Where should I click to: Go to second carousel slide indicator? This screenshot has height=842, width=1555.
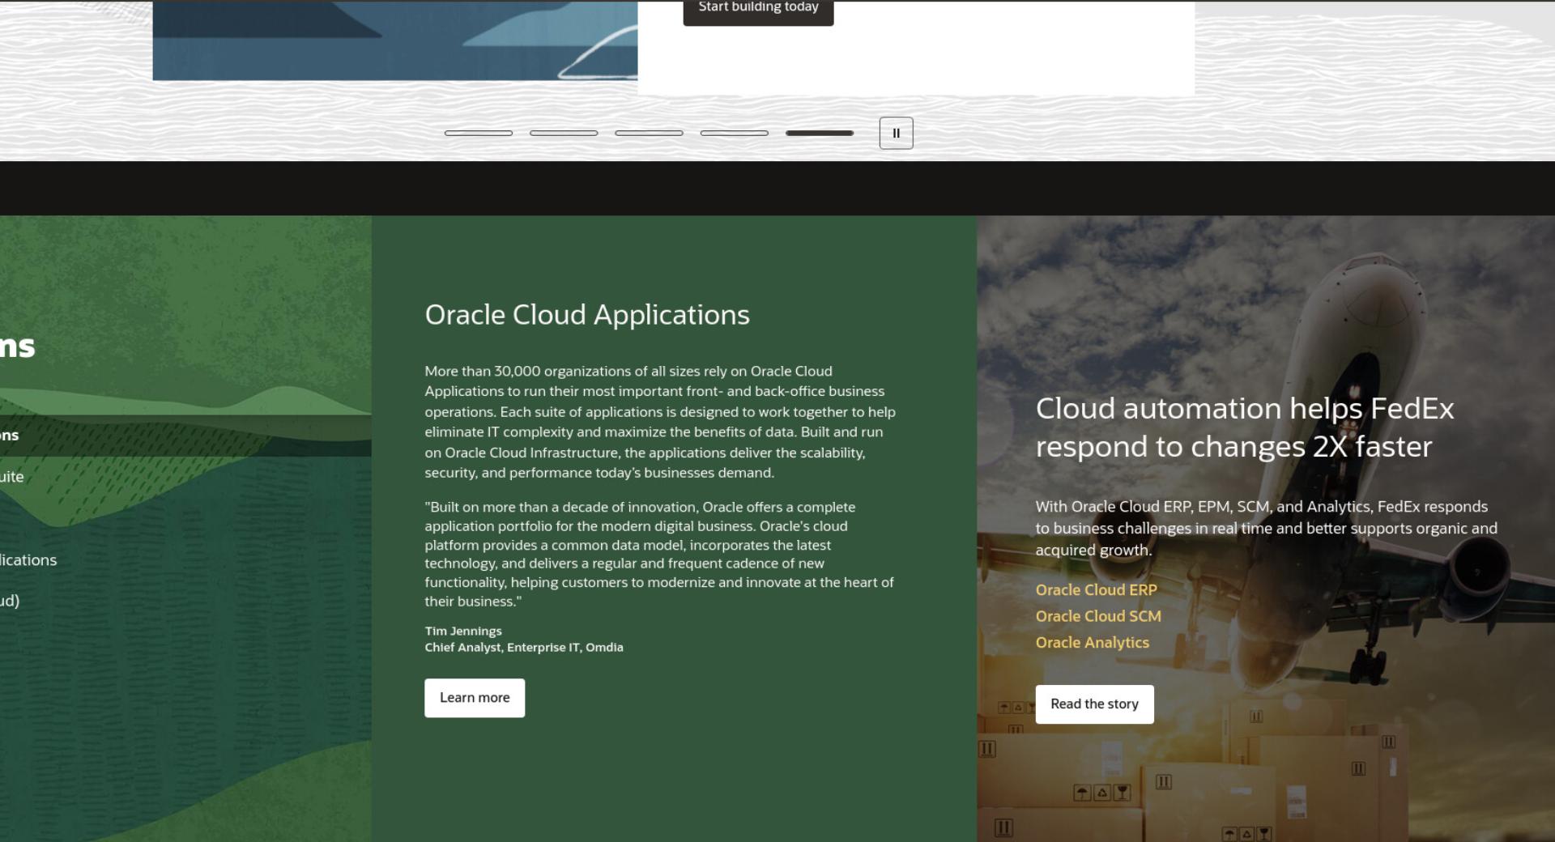pyautogui.click(x=564, y=133)
